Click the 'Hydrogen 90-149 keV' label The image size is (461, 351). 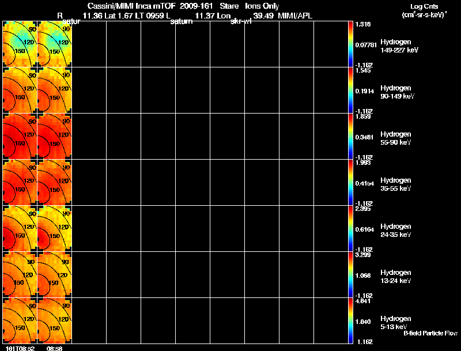click(x=397, y=92)
